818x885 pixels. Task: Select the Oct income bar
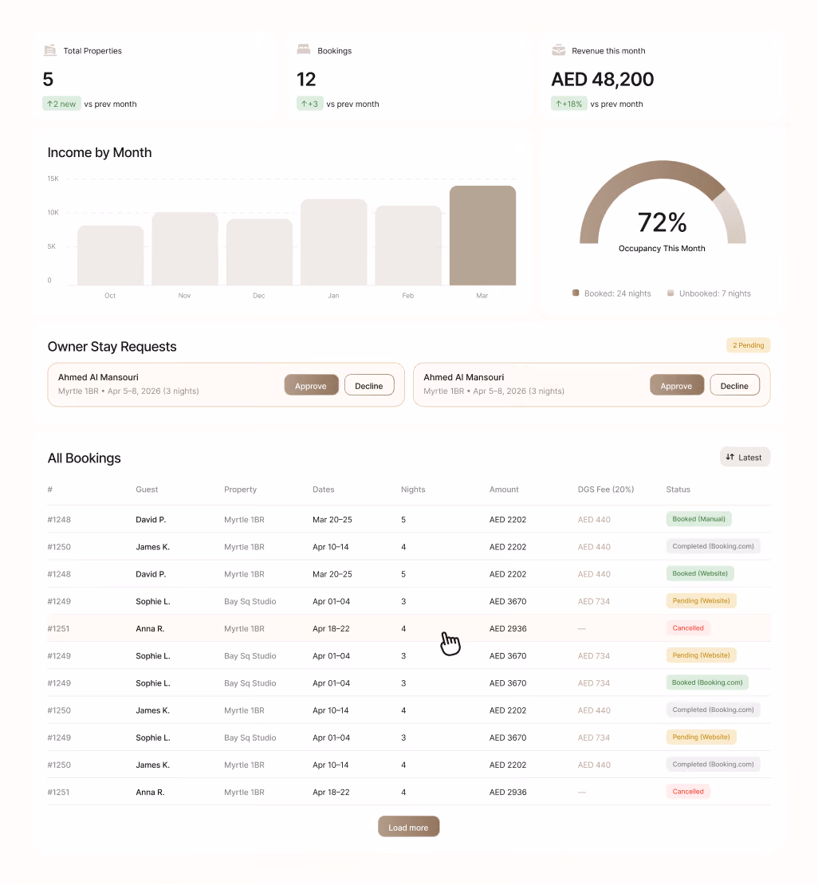coord(110,256)
